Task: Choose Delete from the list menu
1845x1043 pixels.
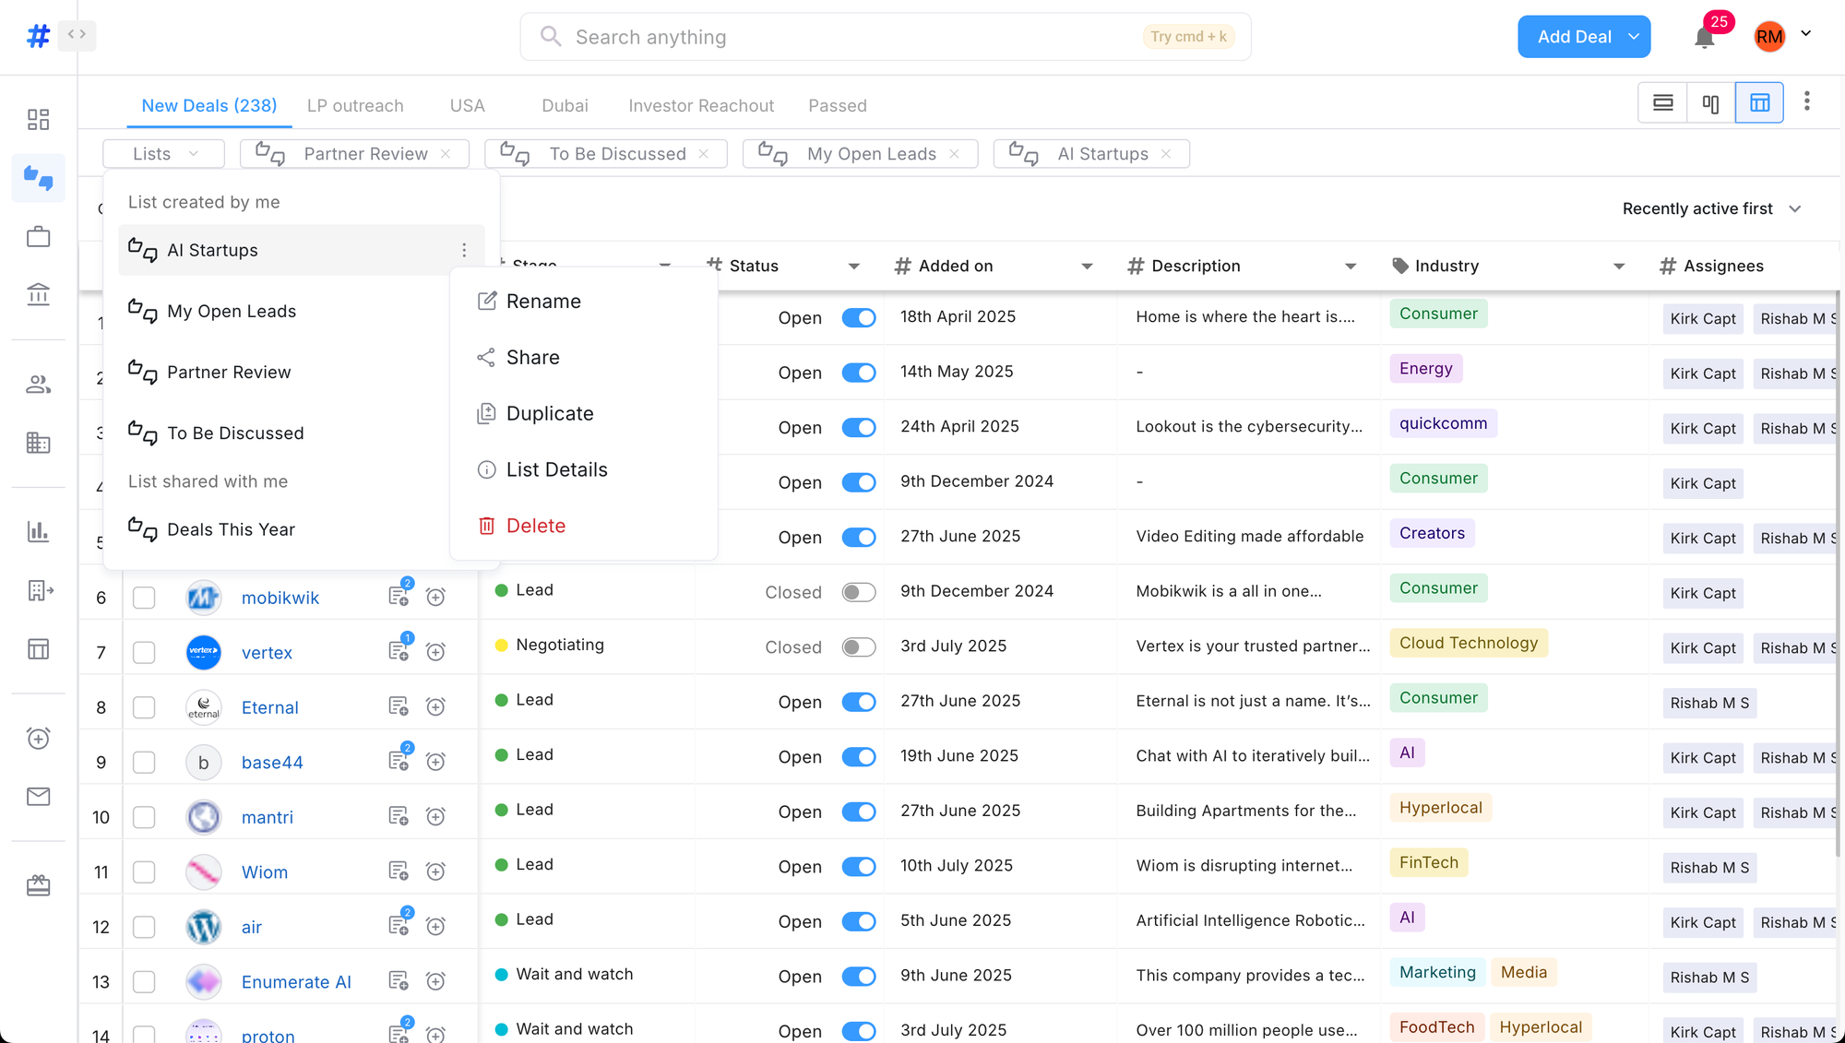Action: pyautogui.click(x=583, y=527)
